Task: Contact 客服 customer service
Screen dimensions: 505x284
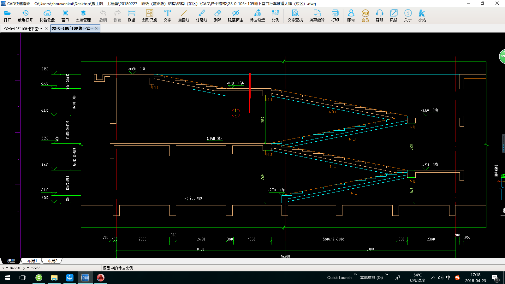Action: pyautogui.click(x=379, y=16)
